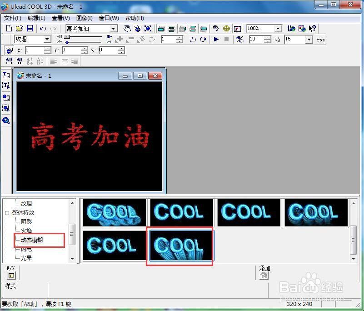Toggle the eye percent quality icon
The width and height of the screenshot is (364, 311).
pos(239,39)
